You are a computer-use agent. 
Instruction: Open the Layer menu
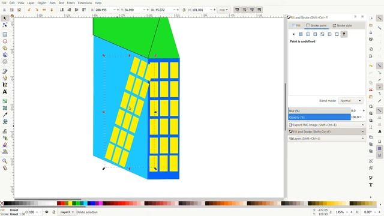(x=31, y=3)
